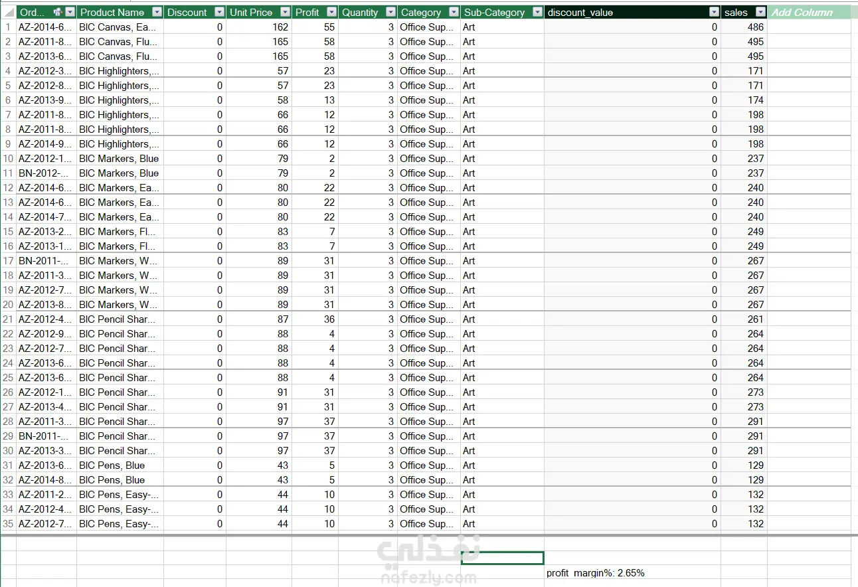This screenshot has width=858, height=587.
Task: Select row number 35
Action: pos(8,523)
